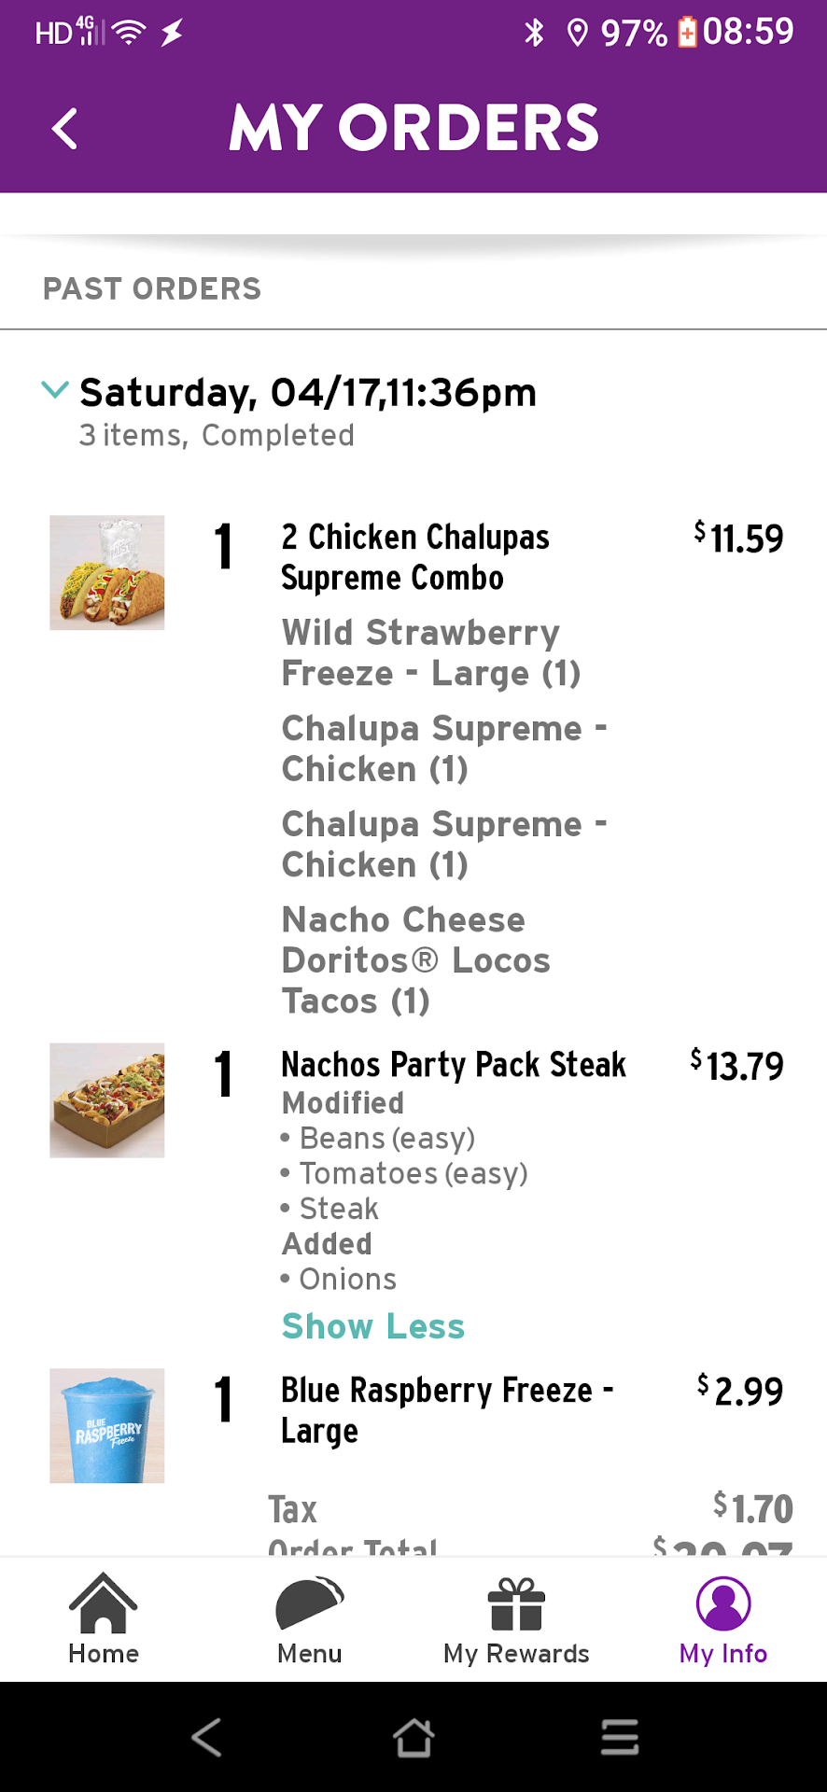Open the Menu tab
Screen dimensions: 827x1792
pos(310,1619)
